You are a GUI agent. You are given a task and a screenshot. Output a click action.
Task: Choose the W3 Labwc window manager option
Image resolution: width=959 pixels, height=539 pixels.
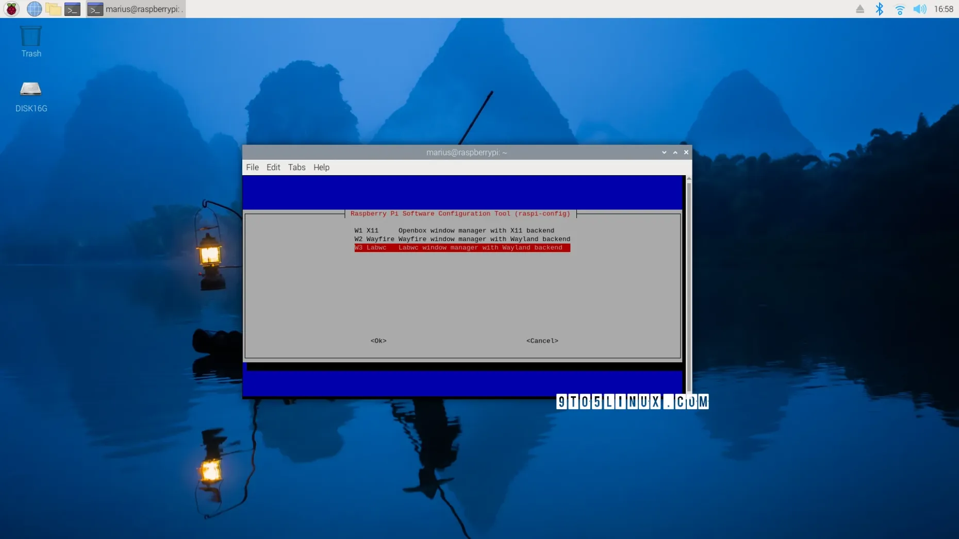click(x=462, y=248)
